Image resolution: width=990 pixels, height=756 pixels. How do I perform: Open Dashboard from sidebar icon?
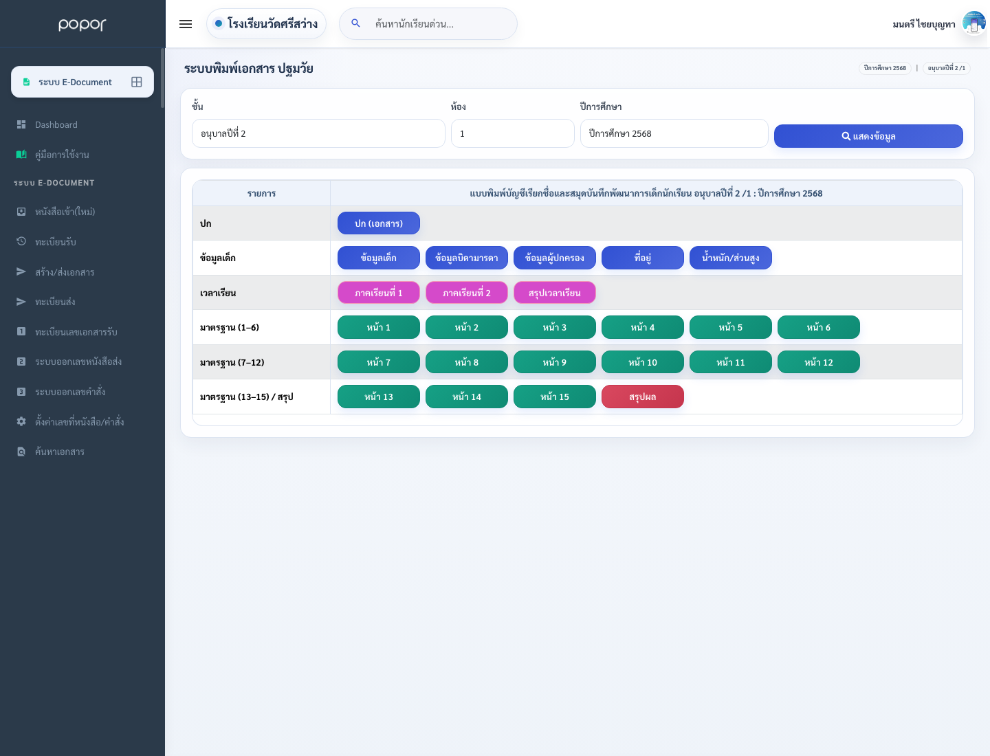[x=21, y=124]
